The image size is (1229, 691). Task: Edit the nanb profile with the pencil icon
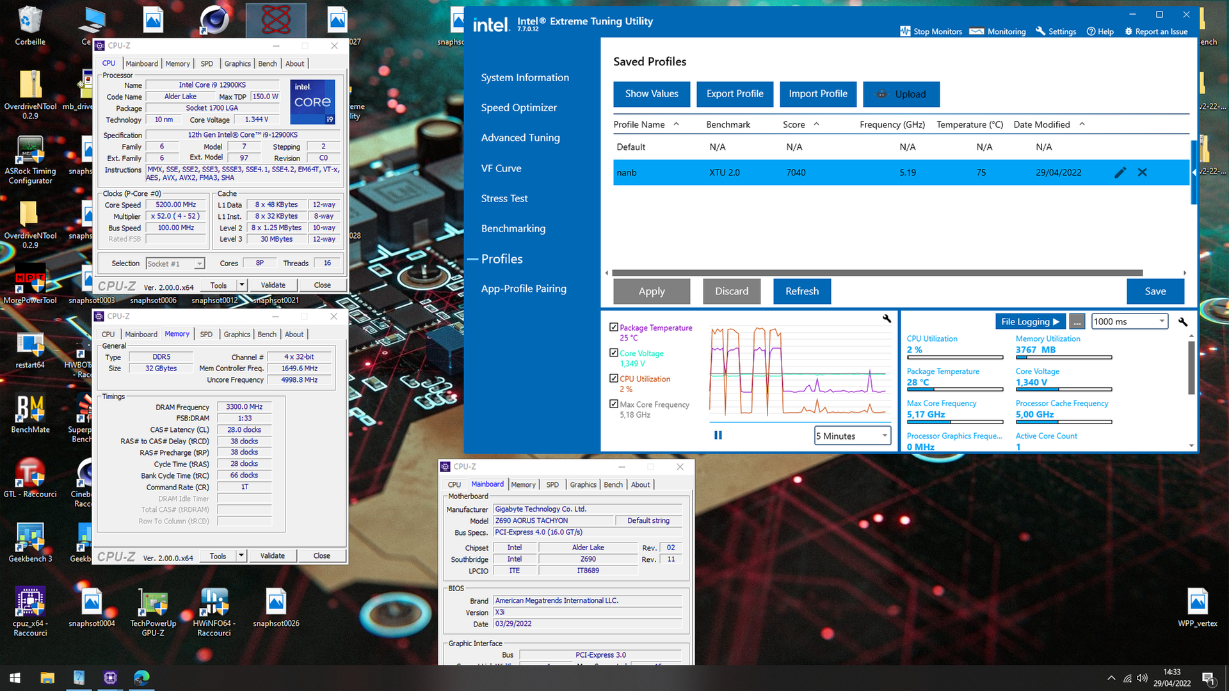tap(1120, 173)
